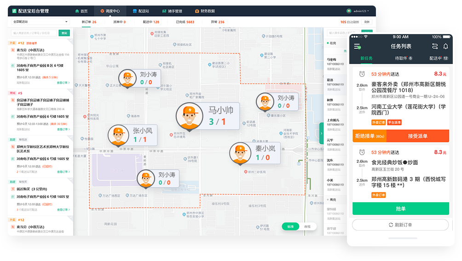Click rider avatar 马小帅 on map
Image resolution: width=462 pixels, height=261 pixels.
coord(190,116)
